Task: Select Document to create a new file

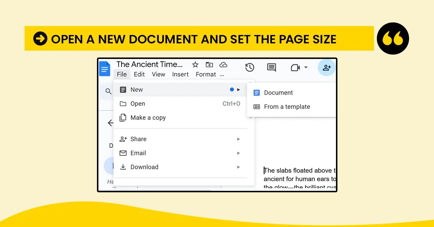Action: pos(278,93)
